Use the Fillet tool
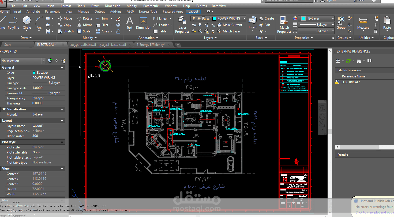This screenshot has height=217, width=394. [x=102, y=25]
